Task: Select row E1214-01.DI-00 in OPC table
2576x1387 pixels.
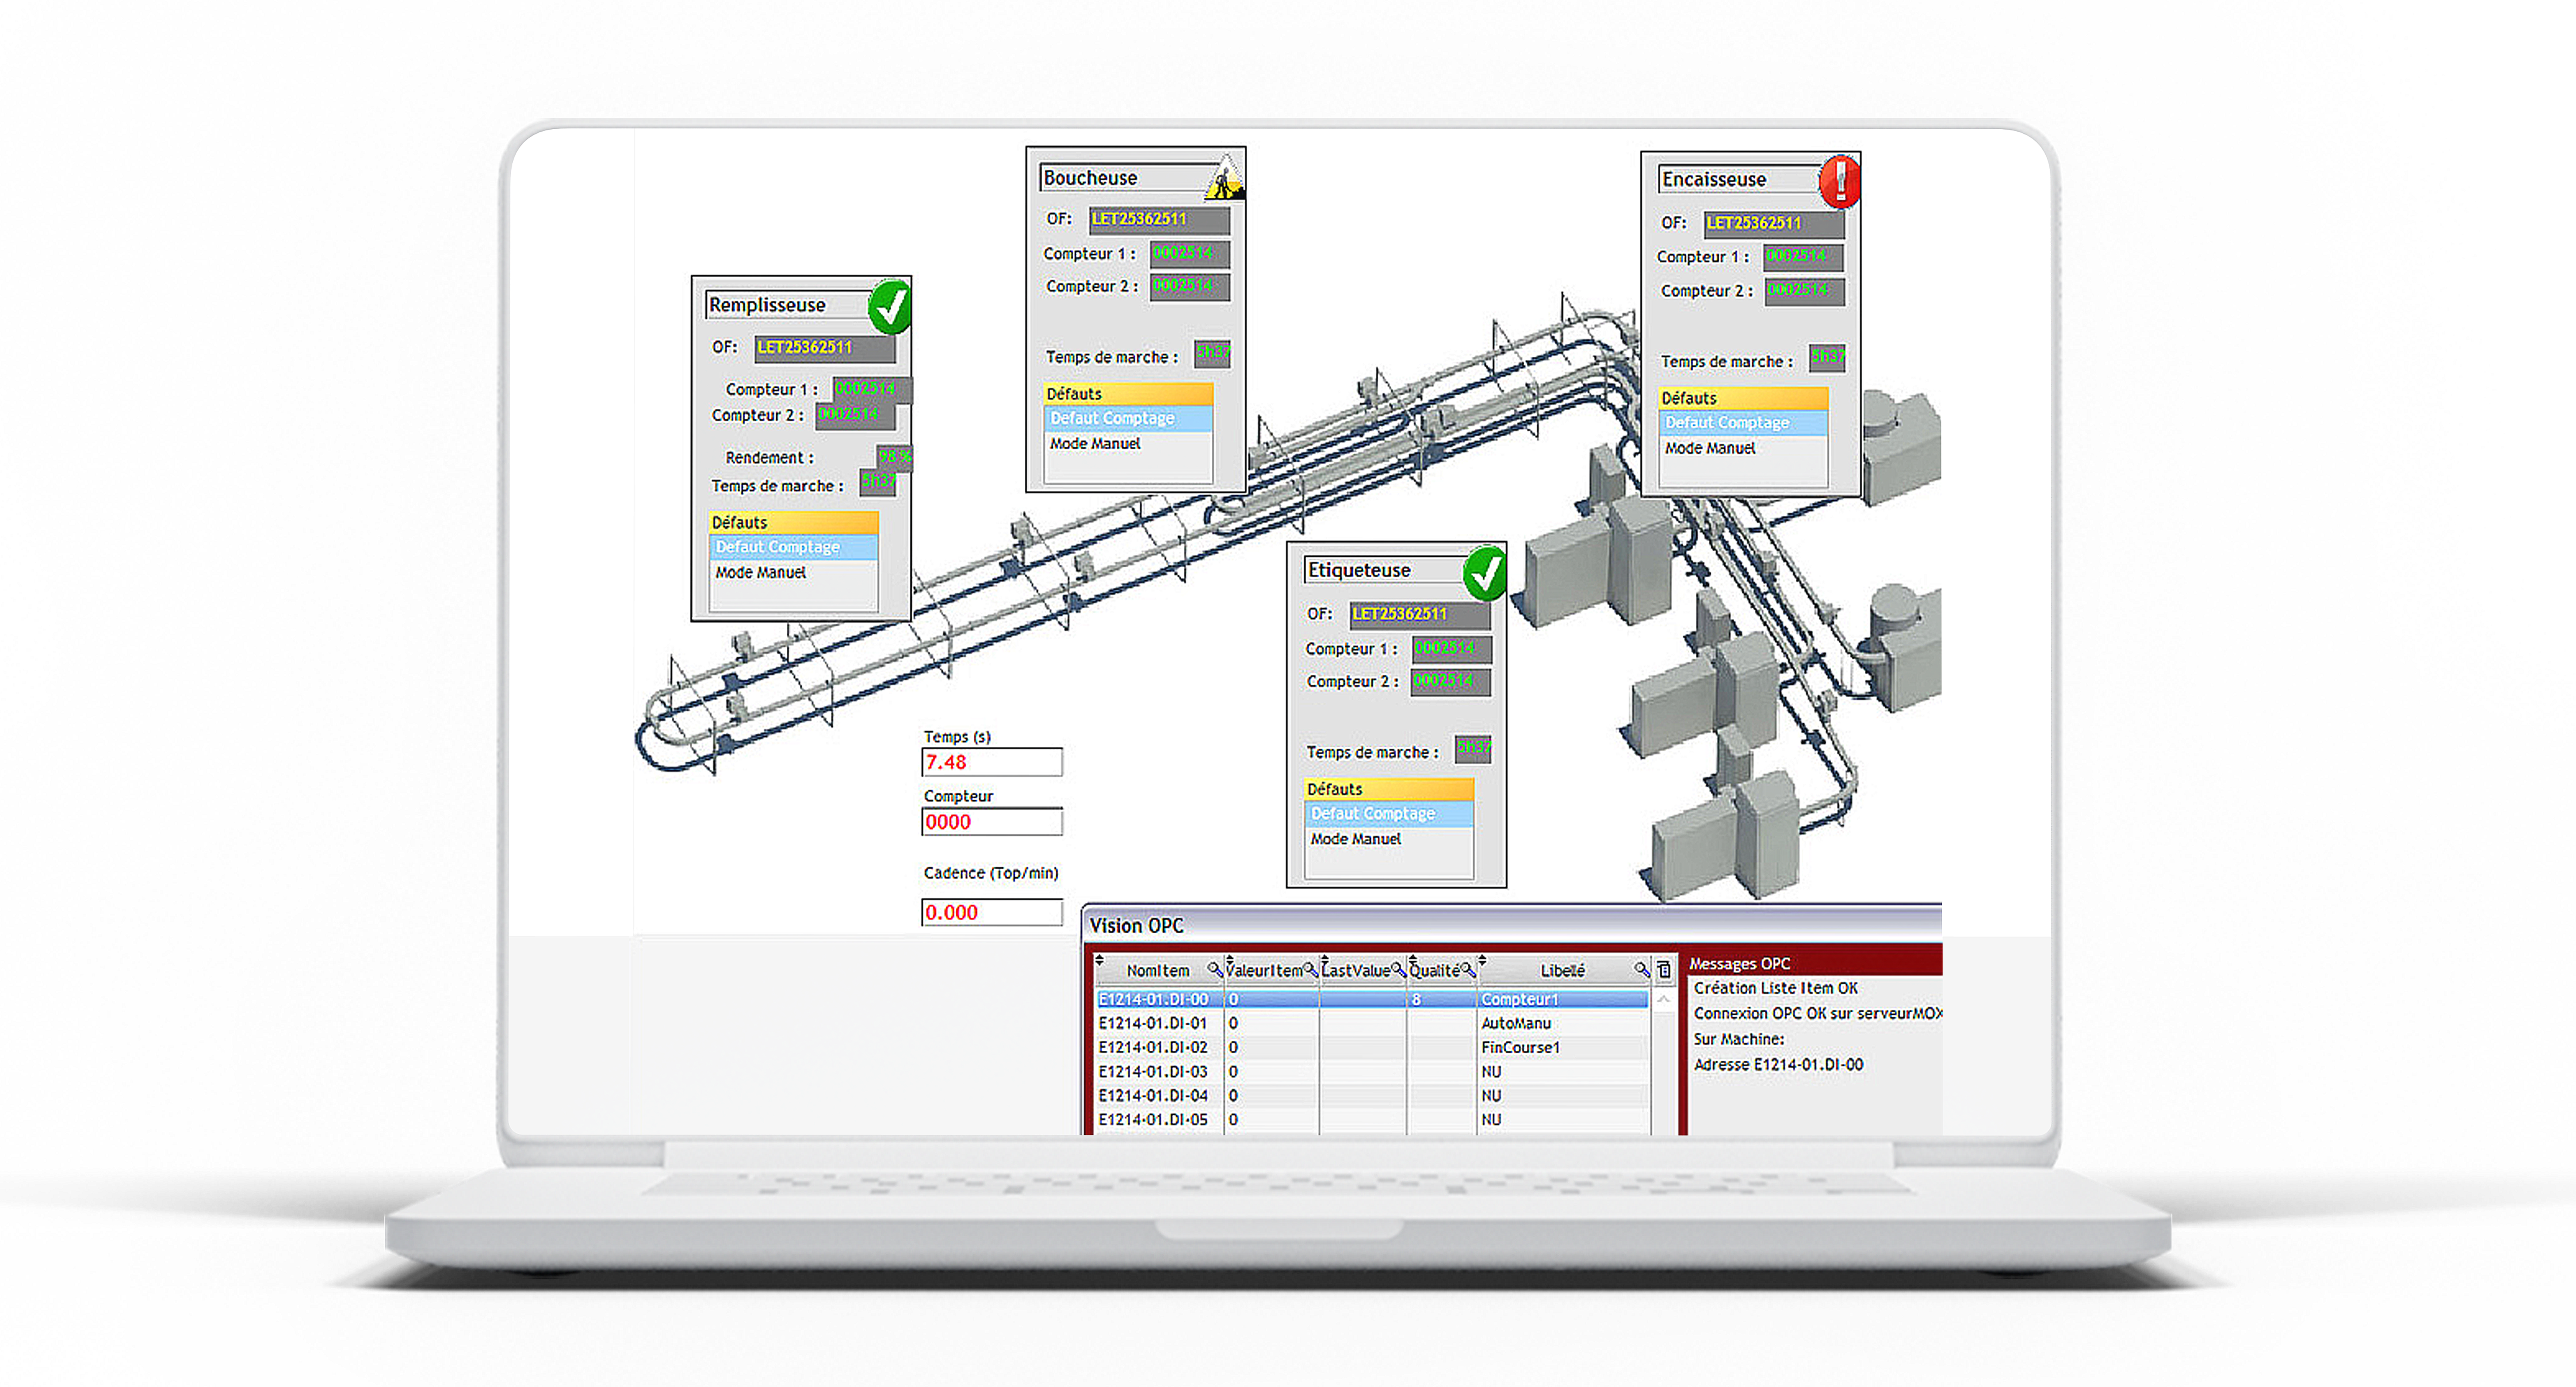Action: tap(1372, 999)
